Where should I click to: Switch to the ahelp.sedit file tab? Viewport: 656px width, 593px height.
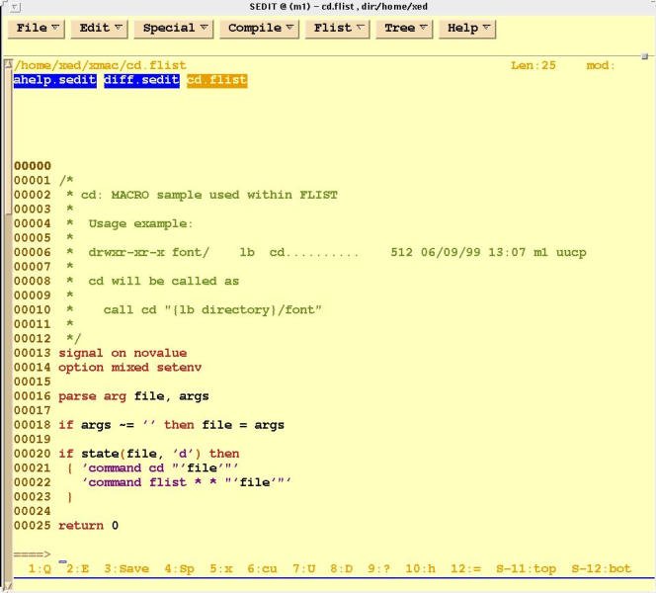tap(54, 80)
